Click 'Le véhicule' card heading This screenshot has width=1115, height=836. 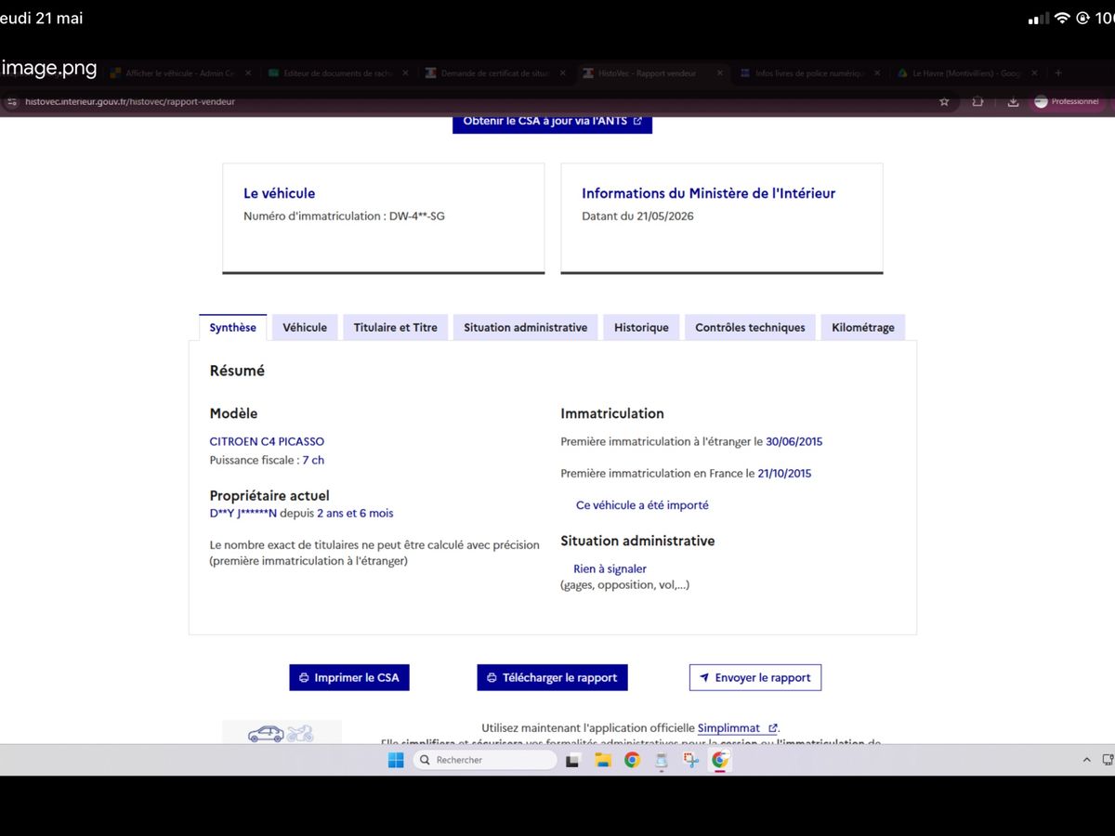pyautogui.click(x=279, y=193)
